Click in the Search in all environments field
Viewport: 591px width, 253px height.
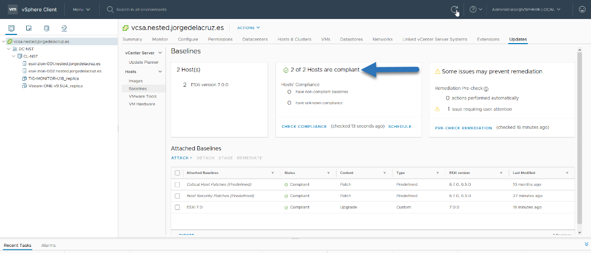(x=141, y=9)
